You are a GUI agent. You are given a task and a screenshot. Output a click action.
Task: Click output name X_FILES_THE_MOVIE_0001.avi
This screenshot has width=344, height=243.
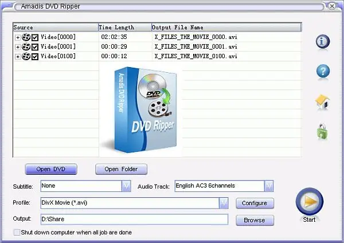pos(196,46)
